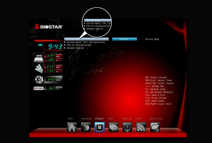The width and height of the screenshot is (212, 143).
Task: Click the CPU frequency 3193 MHz readout
Action: (x=53, y=56)
